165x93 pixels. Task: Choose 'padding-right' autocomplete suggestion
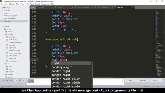click(71, 67)
